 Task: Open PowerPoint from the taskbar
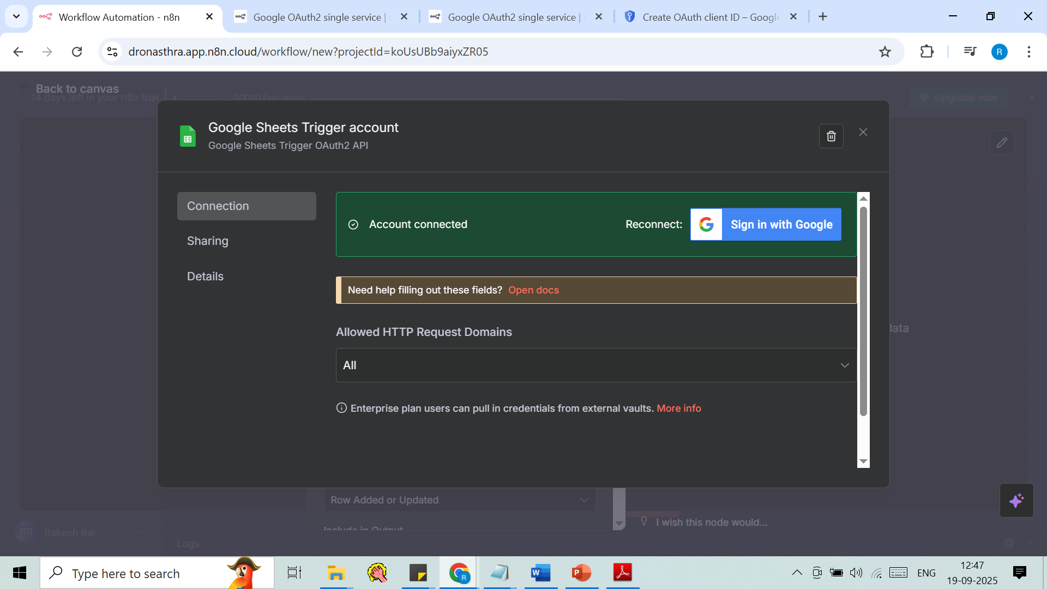[581, 573]
